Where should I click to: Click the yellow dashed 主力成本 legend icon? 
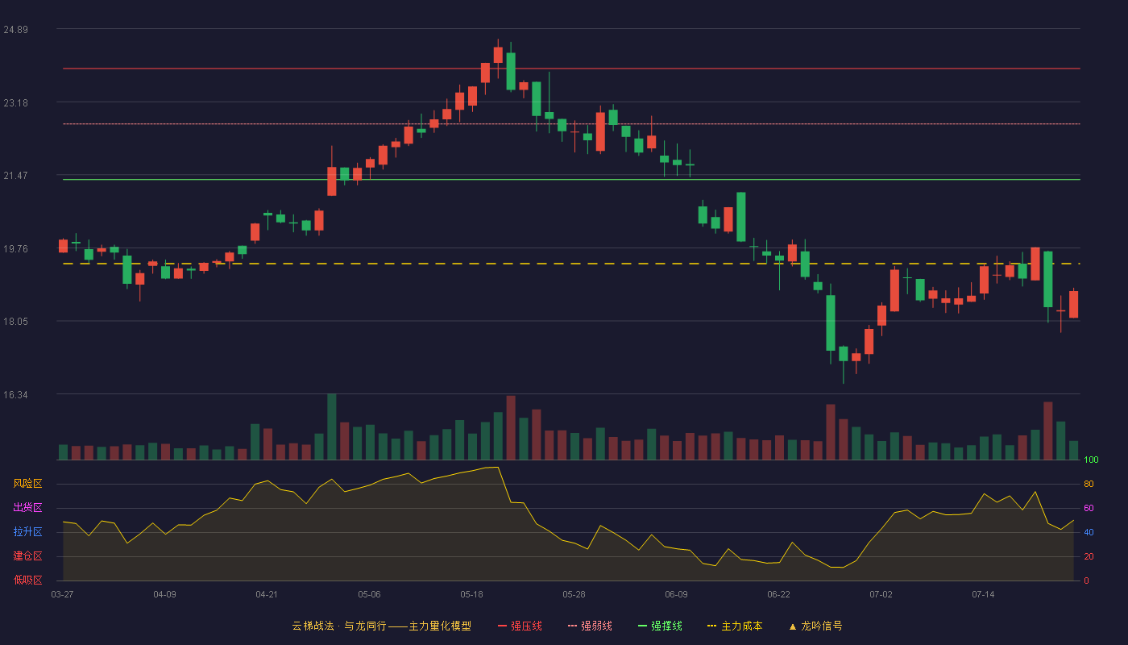pyautogui.click(x=712, y=626)
